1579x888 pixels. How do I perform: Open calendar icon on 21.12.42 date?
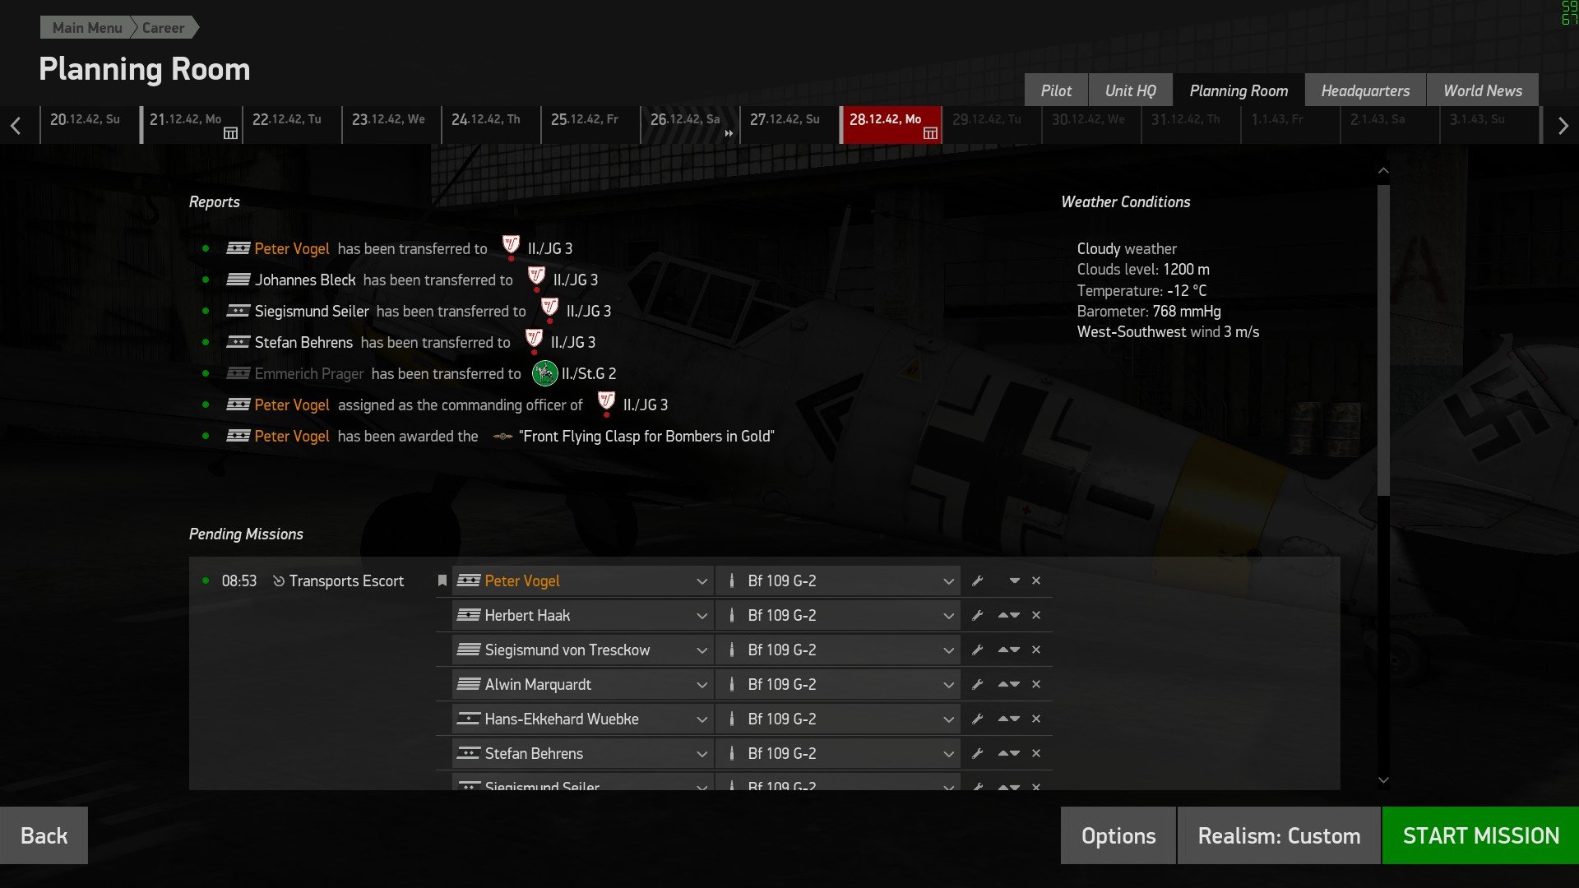(x=230, y=133)
